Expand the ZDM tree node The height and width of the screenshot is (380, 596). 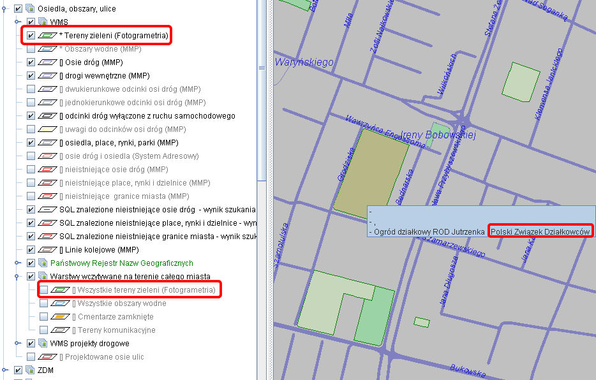pyautogui.click(x=5, y=370)
